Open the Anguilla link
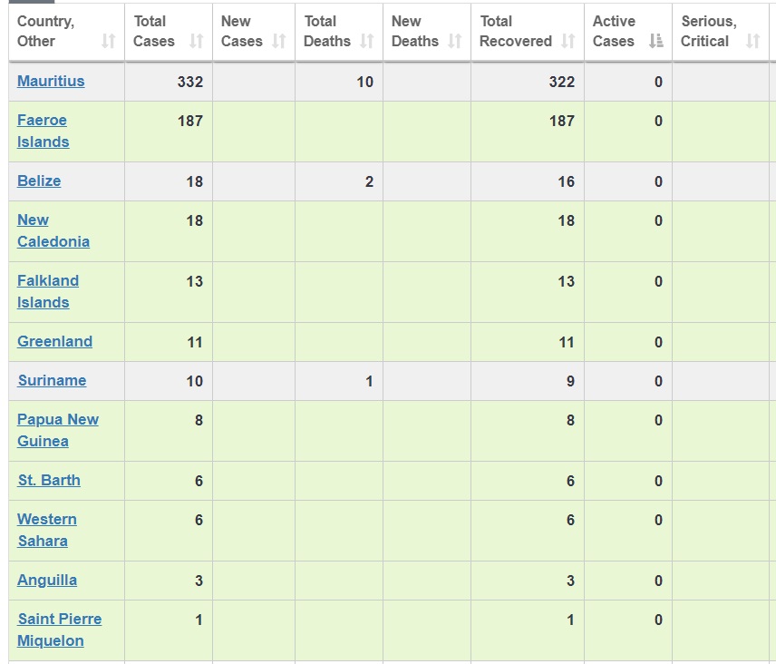 click(47, 580)
